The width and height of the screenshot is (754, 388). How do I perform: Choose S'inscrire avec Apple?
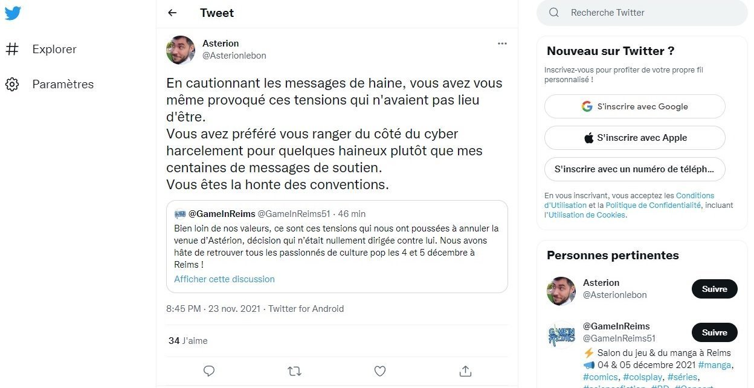[634, 138]
